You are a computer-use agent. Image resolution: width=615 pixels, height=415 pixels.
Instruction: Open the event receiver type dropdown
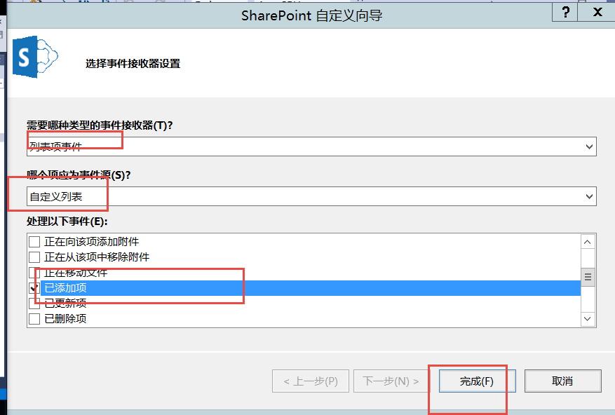pyautogui.click(x=589, y=147)
